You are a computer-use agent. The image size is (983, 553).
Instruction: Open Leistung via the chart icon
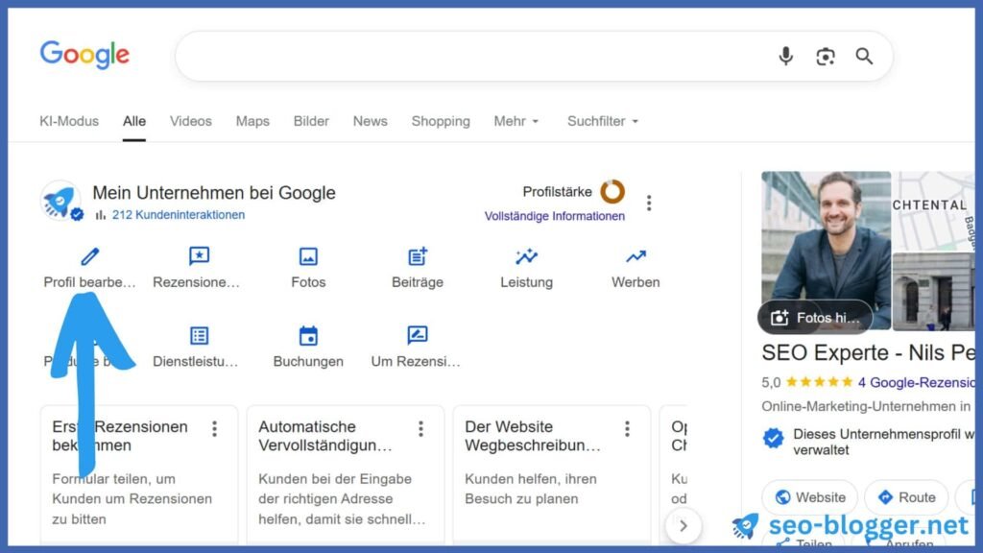(x=526, y=256)
